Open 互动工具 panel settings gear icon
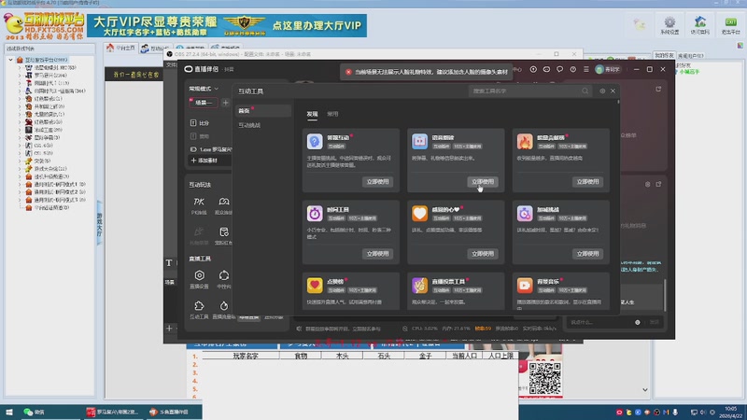 (602, 91)
